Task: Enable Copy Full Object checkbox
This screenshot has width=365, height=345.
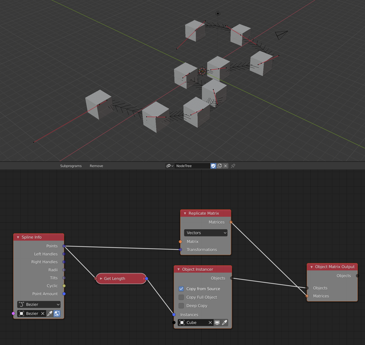Action: 181,297
